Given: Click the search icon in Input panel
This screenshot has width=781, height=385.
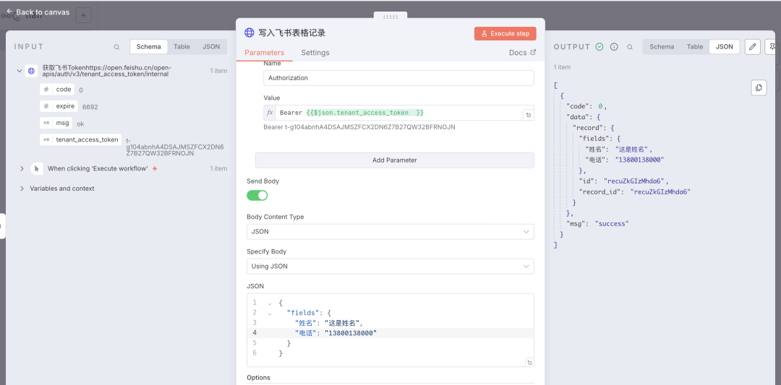Looking at the screenshot, I should 116,47.
